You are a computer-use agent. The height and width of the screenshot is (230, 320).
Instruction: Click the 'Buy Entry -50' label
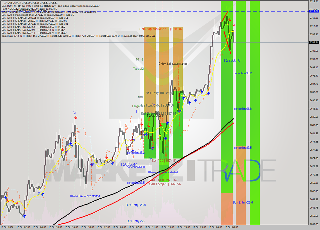click(x=135, y=221)
